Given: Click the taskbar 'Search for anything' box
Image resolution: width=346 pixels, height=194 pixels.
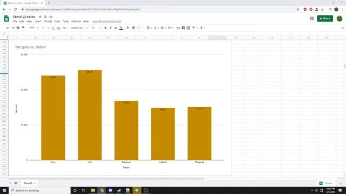Looking at the screenshot, I should click(x=39, y=190).
